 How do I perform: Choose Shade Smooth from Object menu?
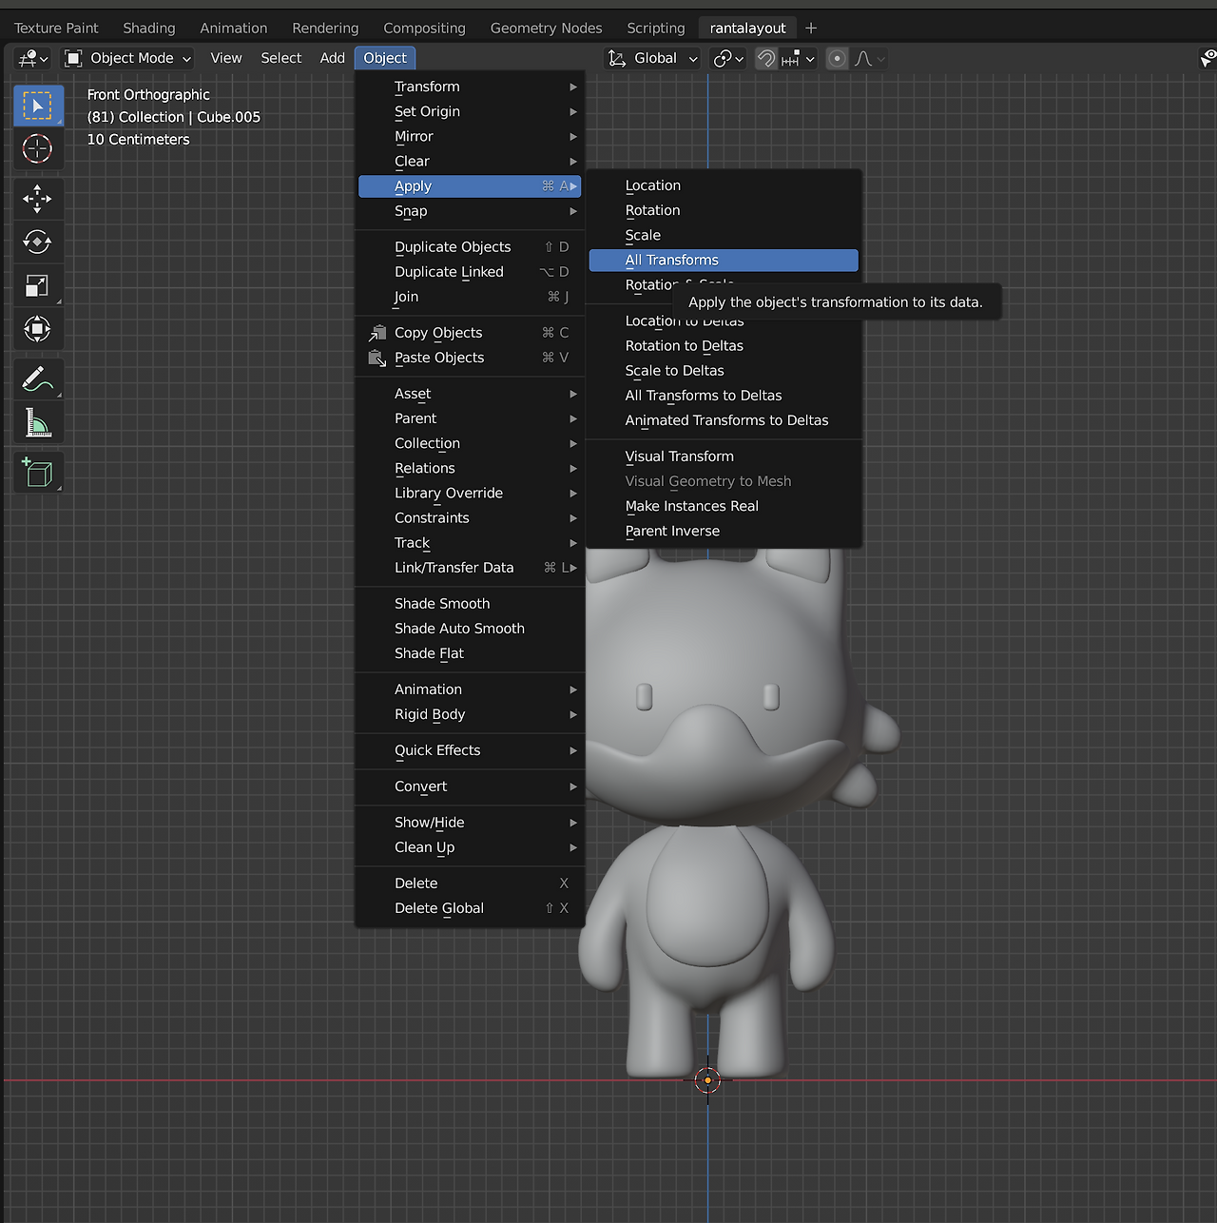[442, 604]
